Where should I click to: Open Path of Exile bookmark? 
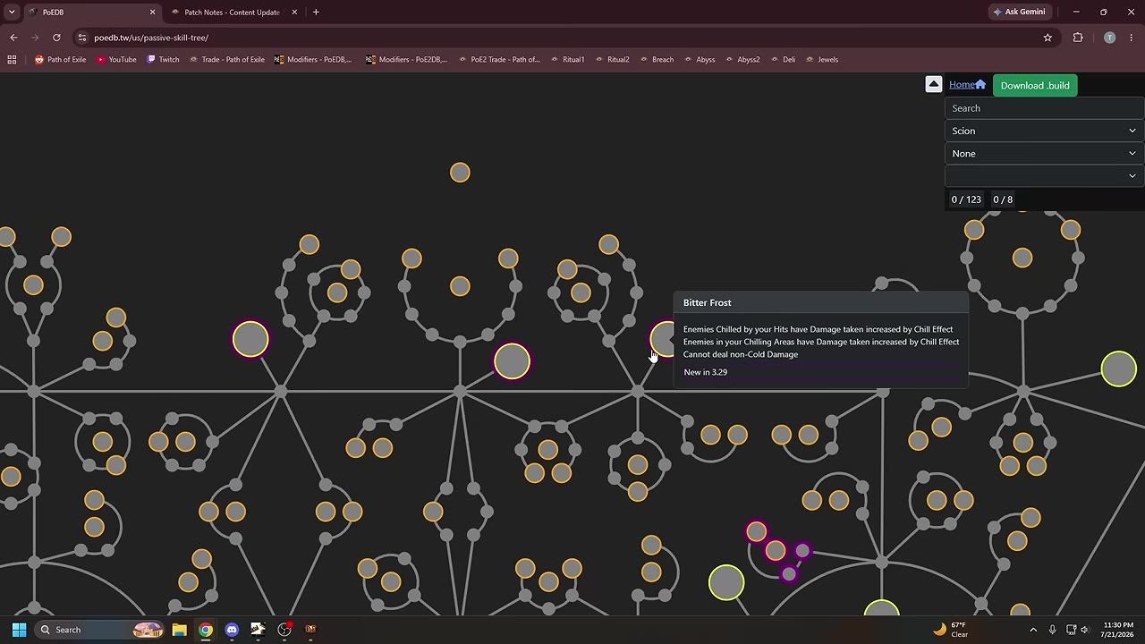click(x=60, y=60)
